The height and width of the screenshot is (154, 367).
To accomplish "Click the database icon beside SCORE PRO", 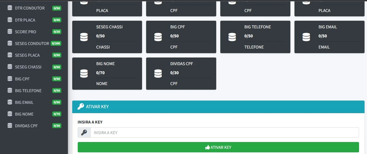I will click(x=10, y=32).
